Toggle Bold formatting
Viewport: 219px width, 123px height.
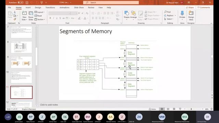(x=50, y=18)
